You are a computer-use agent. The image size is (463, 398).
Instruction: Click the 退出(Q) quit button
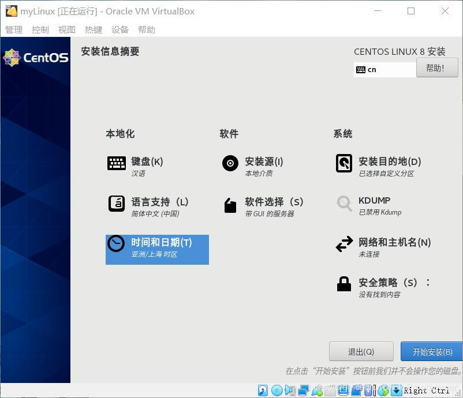point(361,351)
